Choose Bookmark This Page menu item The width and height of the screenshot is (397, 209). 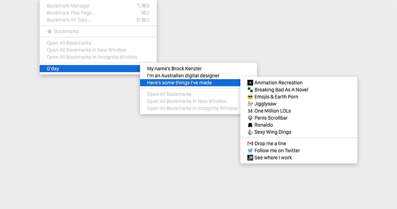pyautogui.click(x=71, y=13)
